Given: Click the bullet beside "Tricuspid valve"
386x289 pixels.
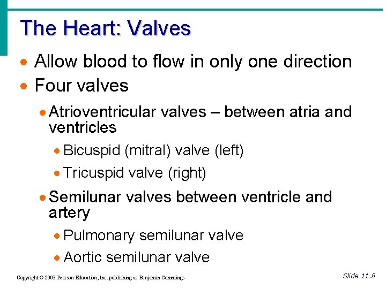Looking at the screenshot, I should point(57,174).
